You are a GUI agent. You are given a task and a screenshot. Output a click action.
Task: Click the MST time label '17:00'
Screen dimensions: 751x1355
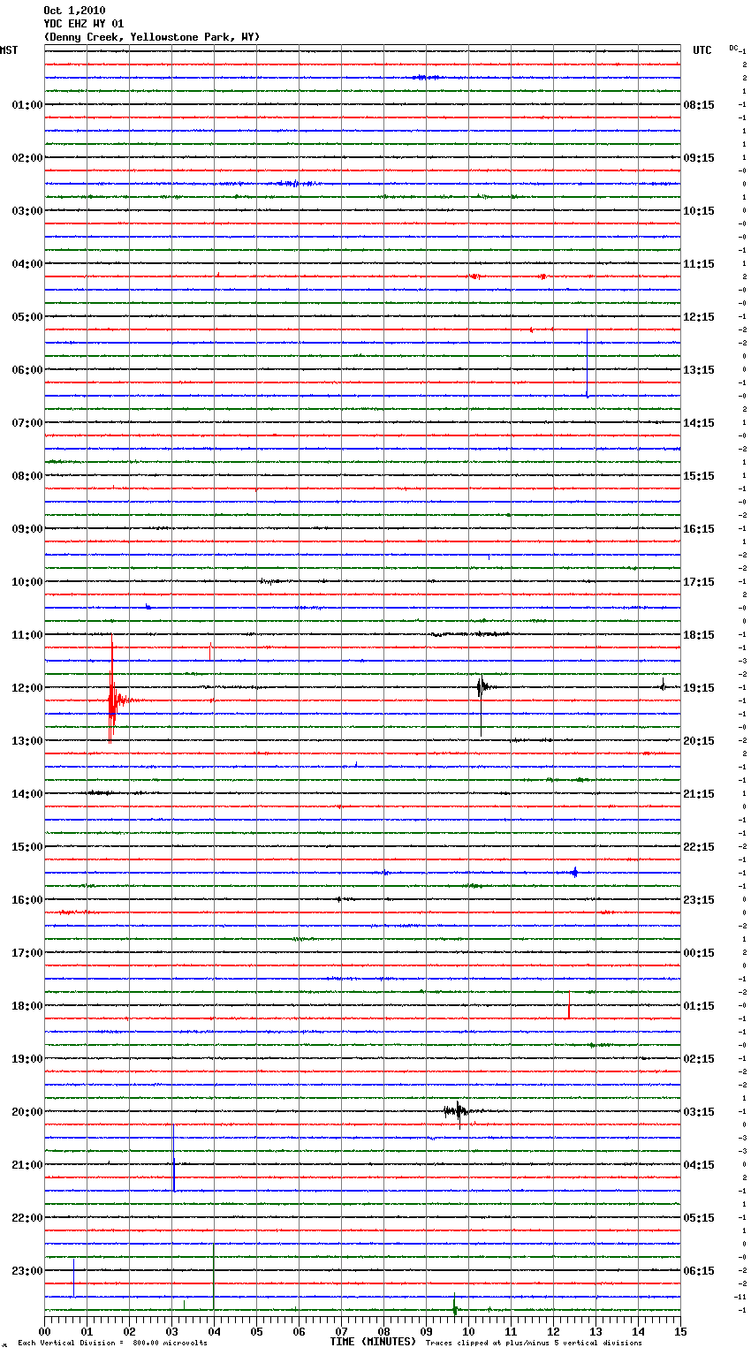(27, 953)
